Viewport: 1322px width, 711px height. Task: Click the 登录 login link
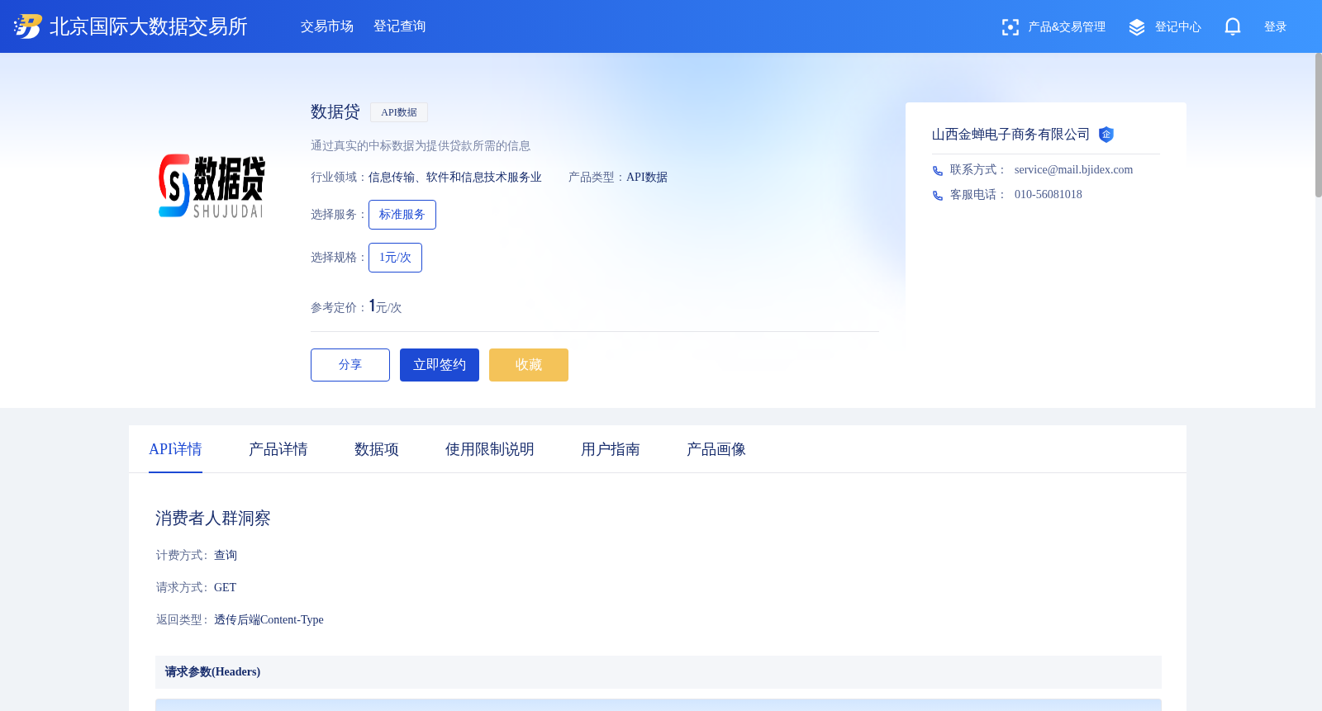[1275, 26]
